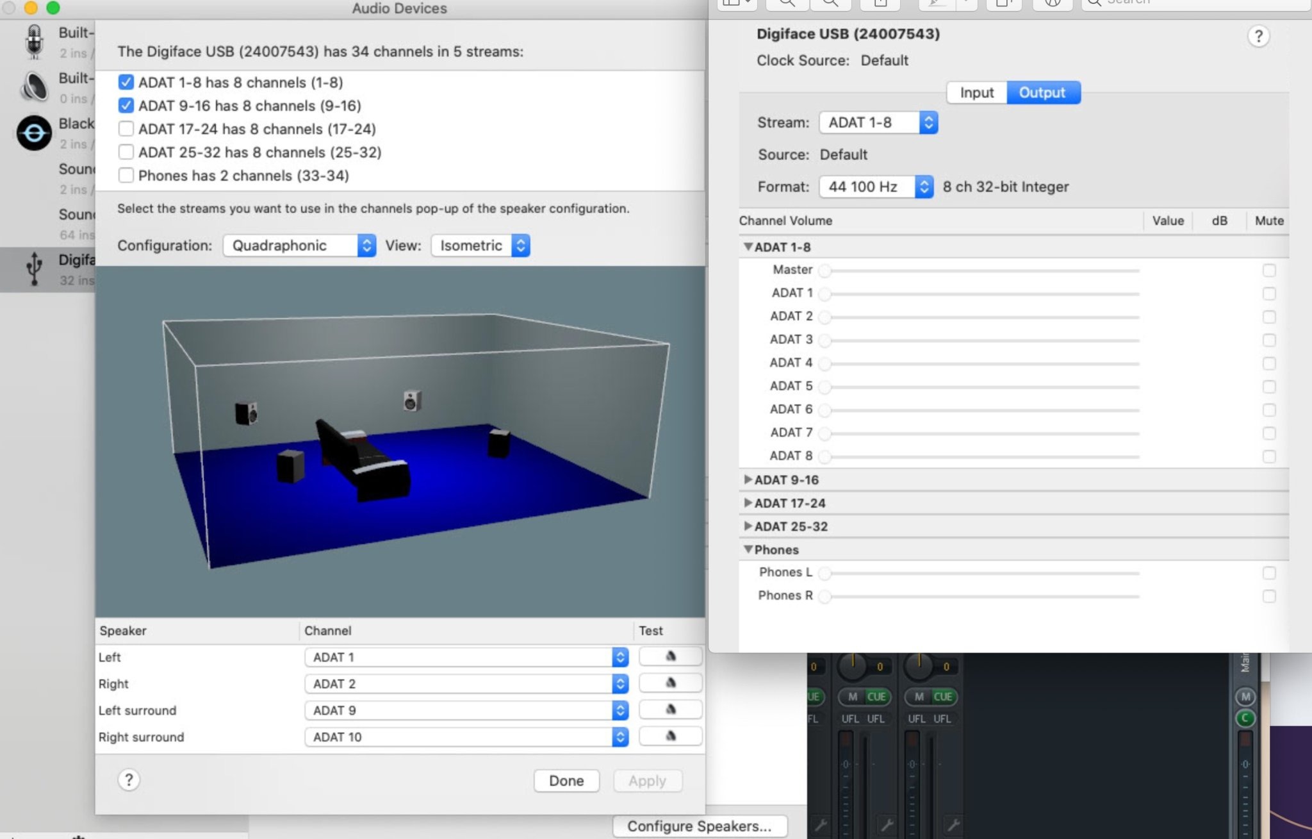
Task: Click the Speaker column header in the table
Action: coord(123,631)
